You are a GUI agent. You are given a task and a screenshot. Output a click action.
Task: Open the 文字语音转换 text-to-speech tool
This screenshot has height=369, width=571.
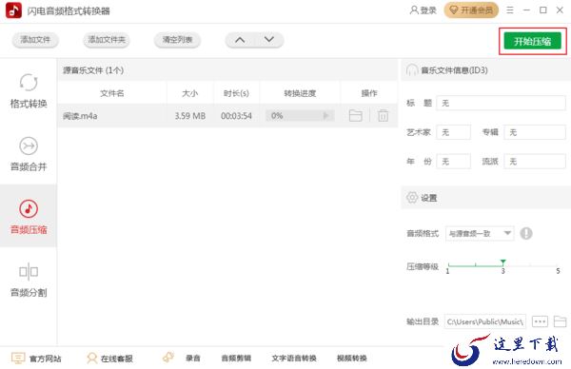[x=294, y=359]
